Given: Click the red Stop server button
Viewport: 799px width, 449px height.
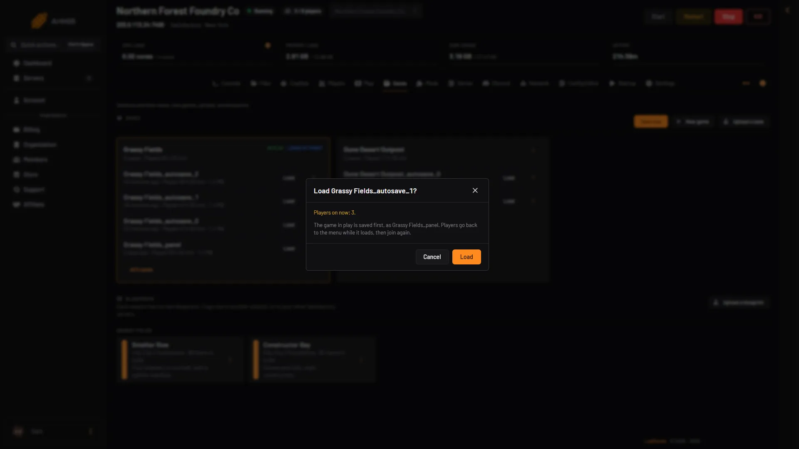Looking at the screenshot, I should tap(728, 17).
